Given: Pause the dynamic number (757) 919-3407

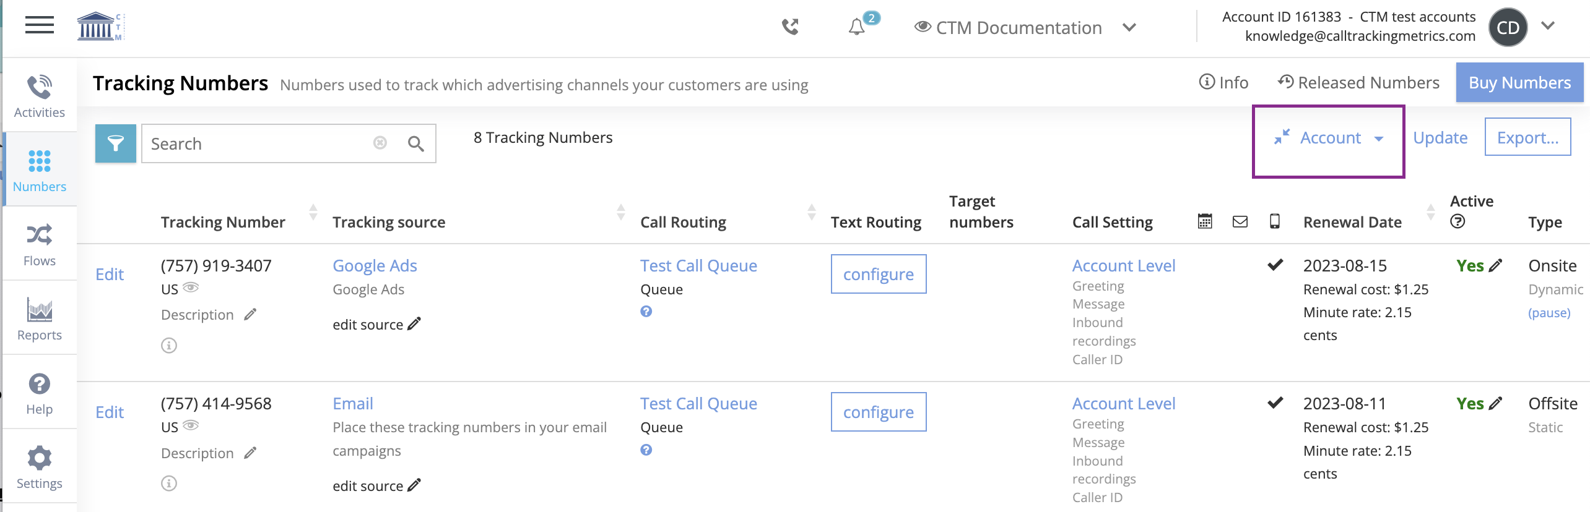Looking at the screenshot, I should (1549, 312).
